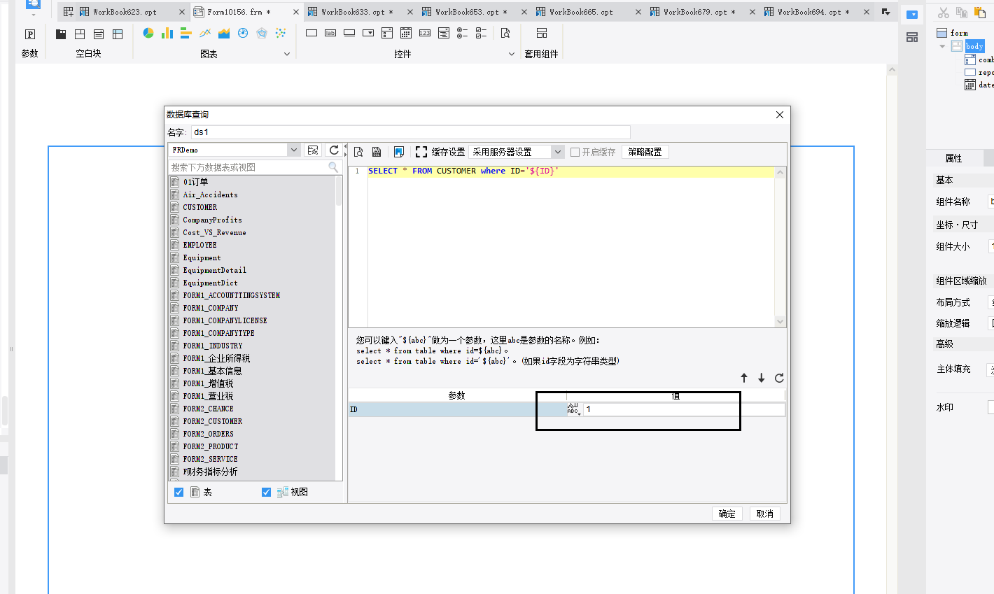
Task: Preview the SQL query result
Action: coord(358,152)
